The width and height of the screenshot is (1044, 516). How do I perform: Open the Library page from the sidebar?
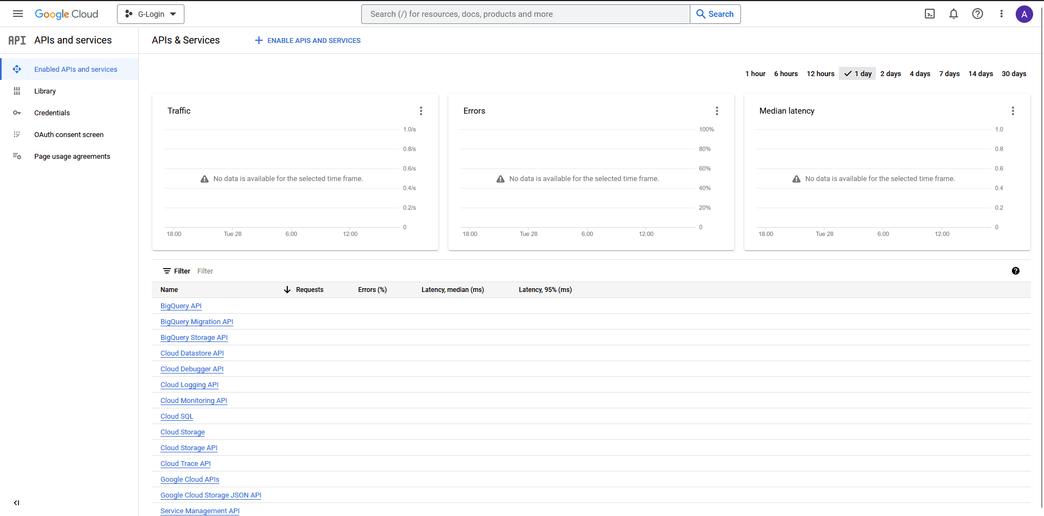[45, 91]
